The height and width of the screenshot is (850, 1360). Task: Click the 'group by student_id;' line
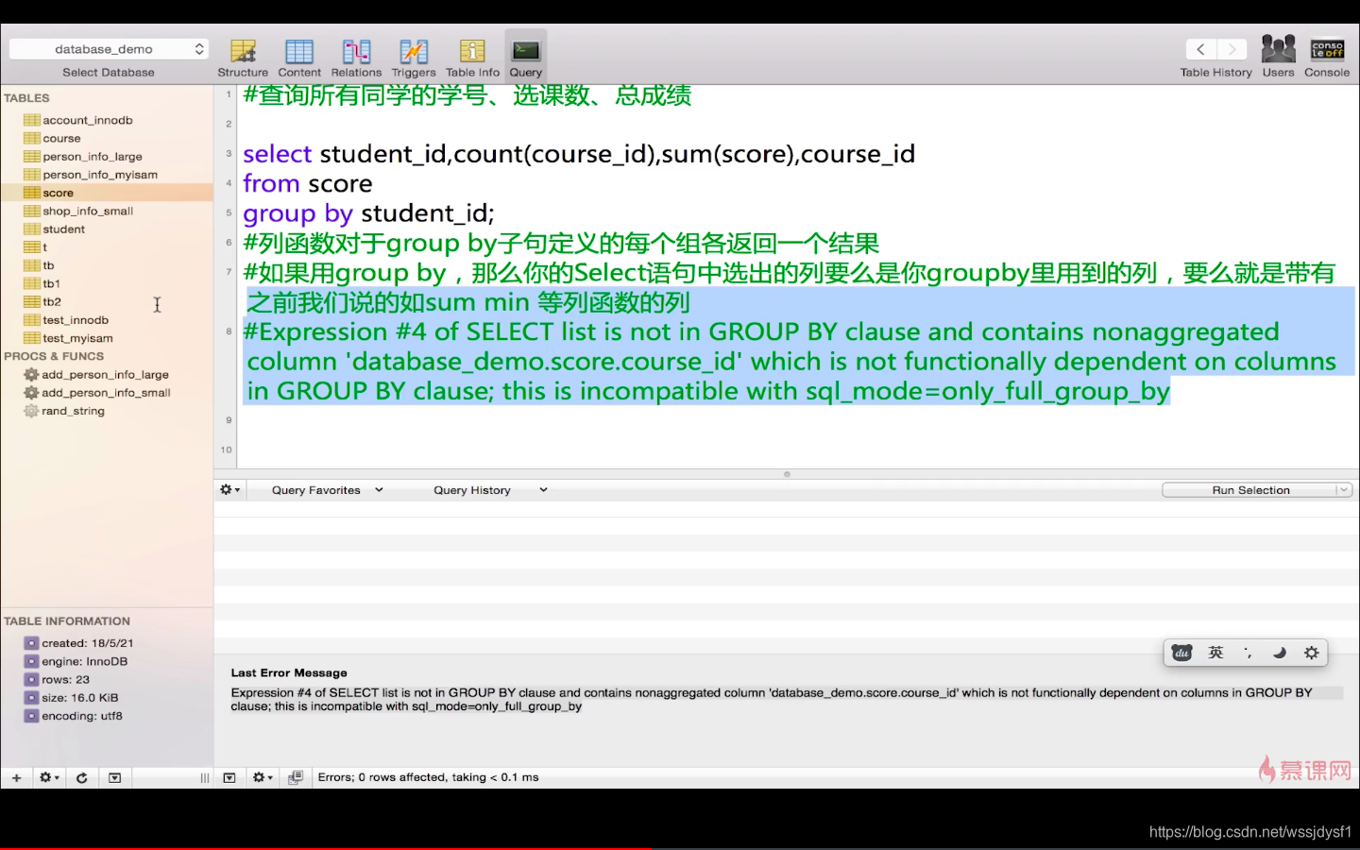pyautogui.click(x=368, y=213)
